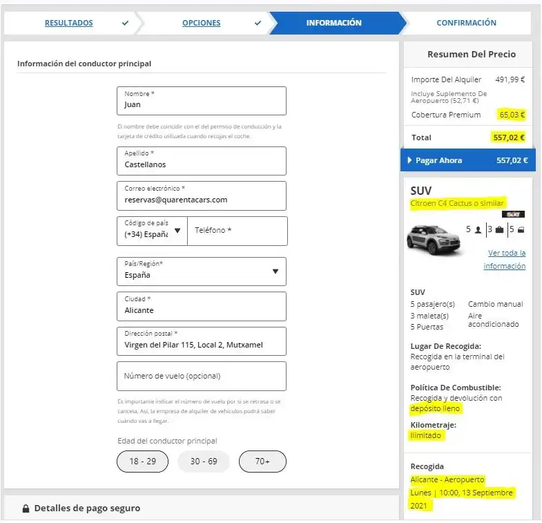This screenshot has height=523, width=542.
Task: Click the airport surcharge note (52,71 €)
Action: pos(449,97)
